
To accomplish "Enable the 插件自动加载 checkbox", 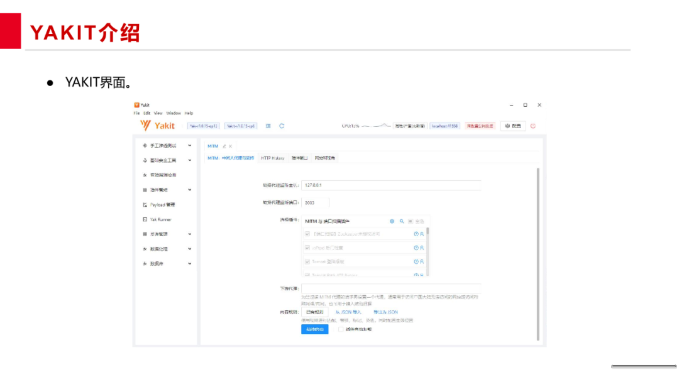I will coord(341,329).
